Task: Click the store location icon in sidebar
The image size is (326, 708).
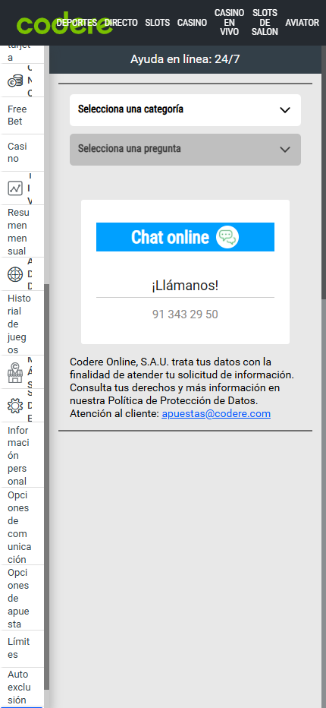Action: pyautogui.click(x=15, y=372)
